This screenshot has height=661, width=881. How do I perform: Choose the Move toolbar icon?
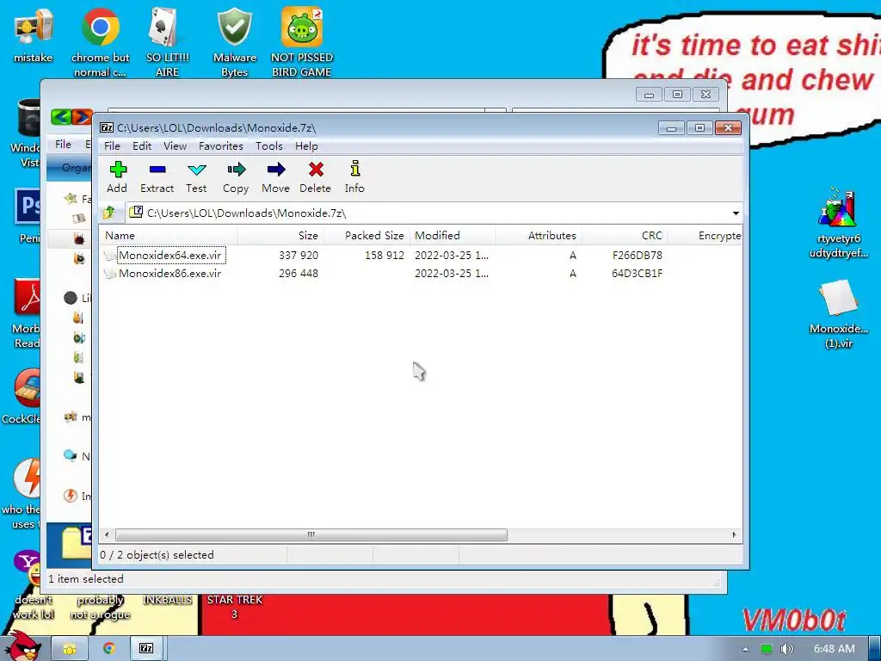click(275, 177)
